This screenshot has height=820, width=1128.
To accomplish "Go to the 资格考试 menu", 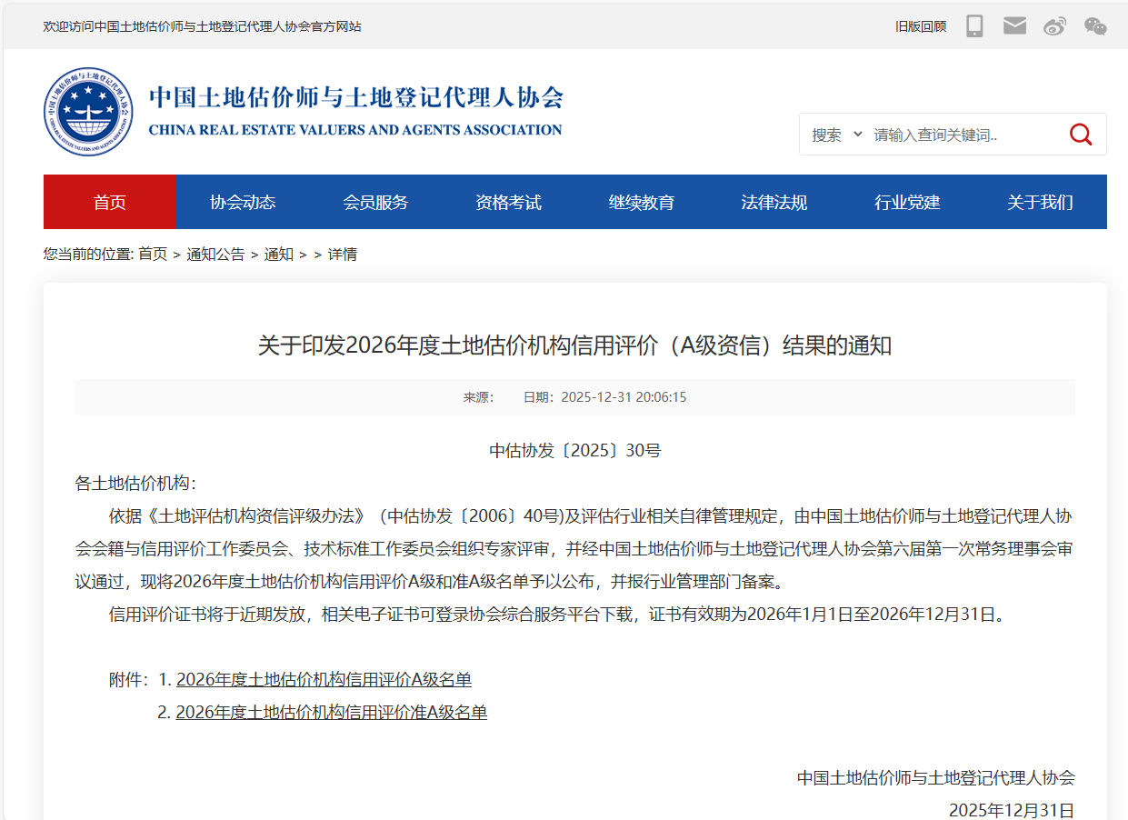I will (508, 202).
